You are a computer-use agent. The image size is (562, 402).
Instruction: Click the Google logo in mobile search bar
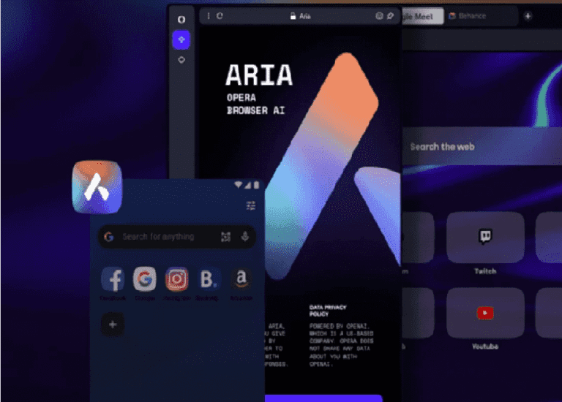coord(108,237)
